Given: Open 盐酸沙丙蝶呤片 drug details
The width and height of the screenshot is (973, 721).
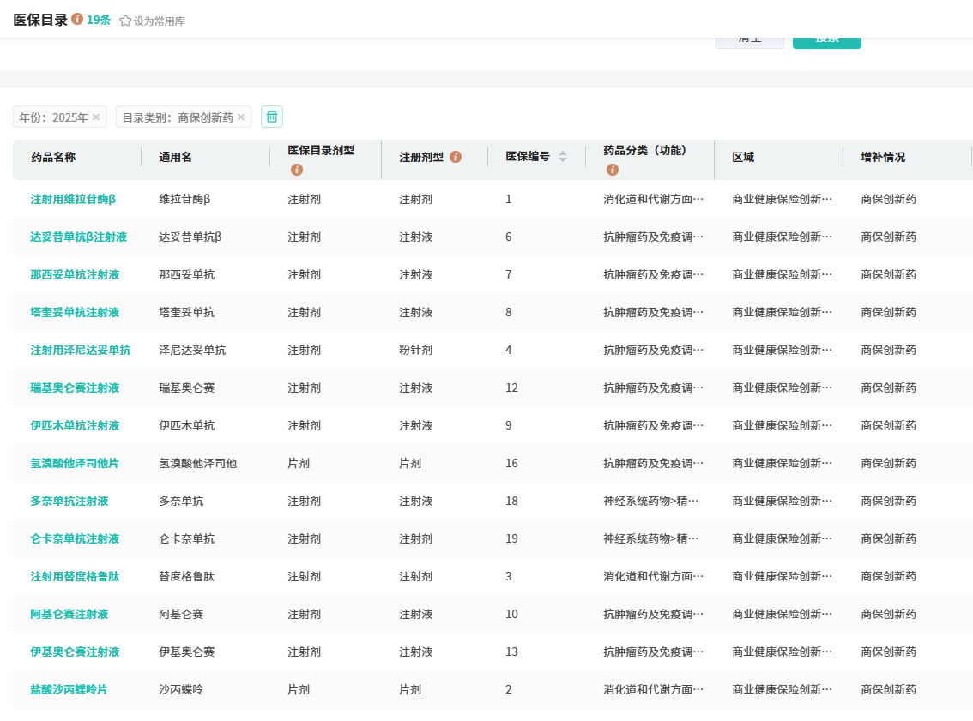Looking at the screenshot, I should coord(69,689).
